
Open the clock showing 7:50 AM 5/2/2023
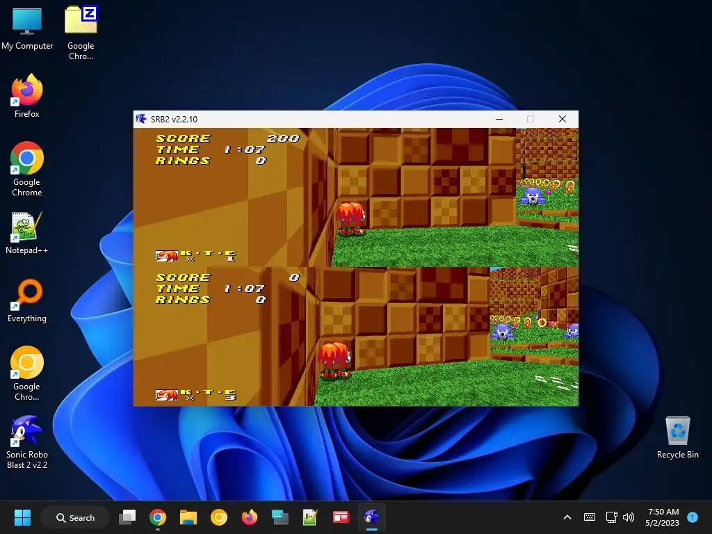(x=663, y=517)
